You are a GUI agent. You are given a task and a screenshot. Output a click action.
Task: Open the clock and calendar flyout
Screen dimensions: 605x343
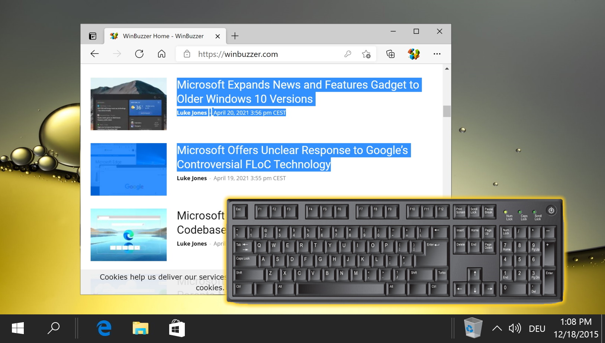(x=576, y=328)
